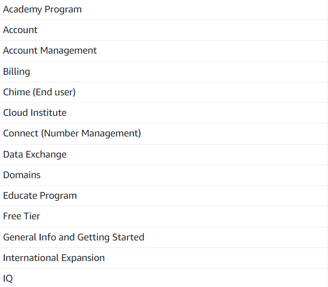Pick the Chime (End user) option
328x287 pixels.
pyautogui.click(x=40, y=92)
